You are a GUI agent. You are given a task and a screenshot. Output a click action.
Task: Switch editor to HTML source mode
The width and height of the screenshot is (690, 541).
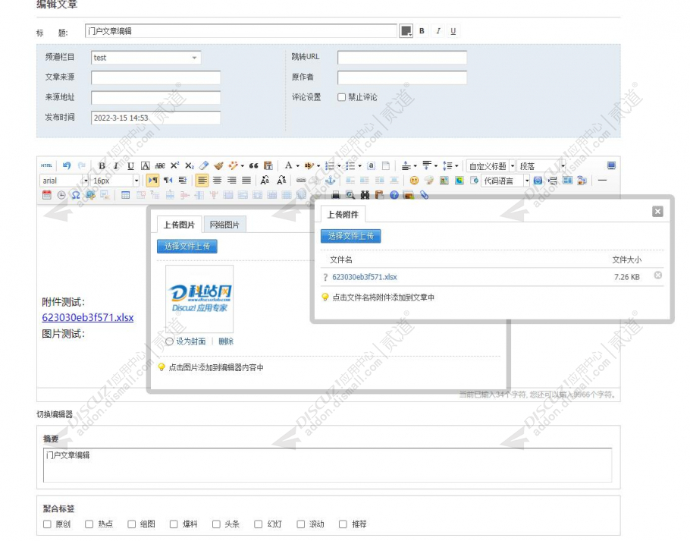click(46, 165)
